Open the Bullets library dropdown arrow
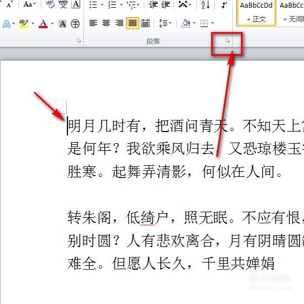Viewport: 304px width, 304px height. 102,4
